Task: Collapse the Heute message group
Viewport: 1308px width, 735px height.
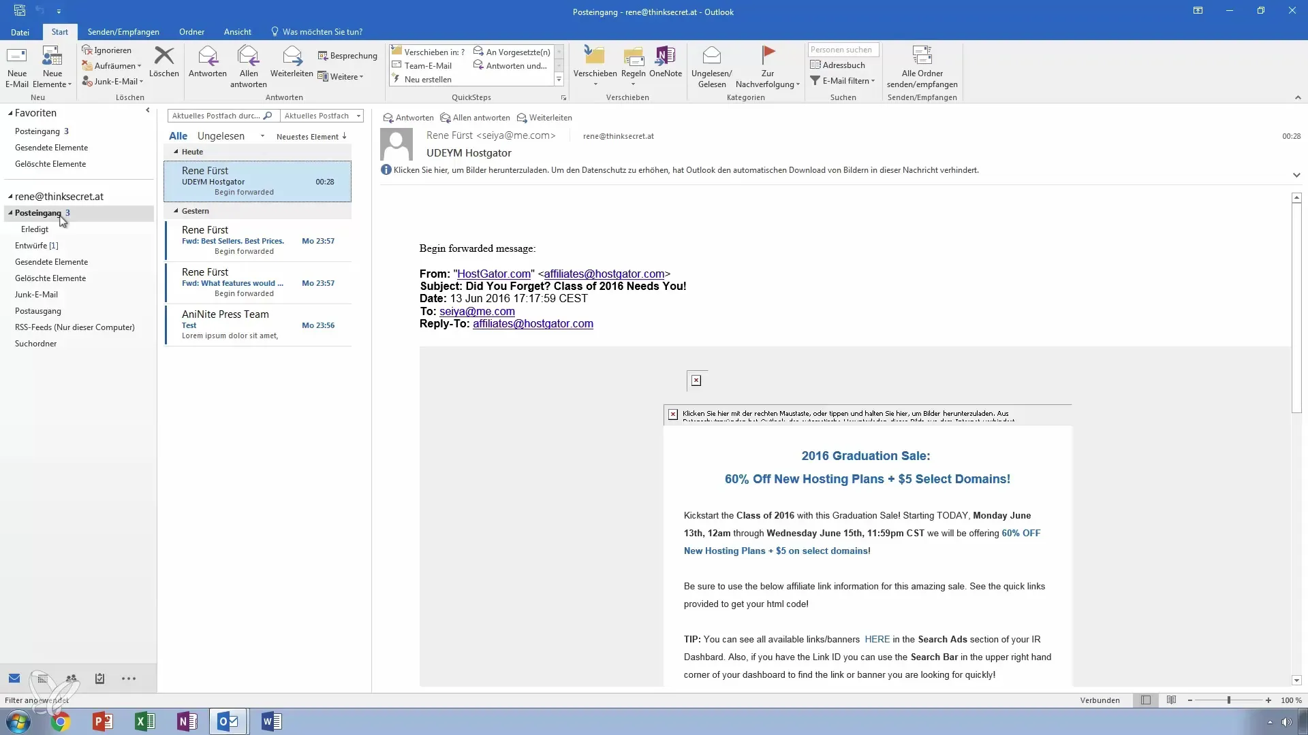Action: (x=176, y=152)
